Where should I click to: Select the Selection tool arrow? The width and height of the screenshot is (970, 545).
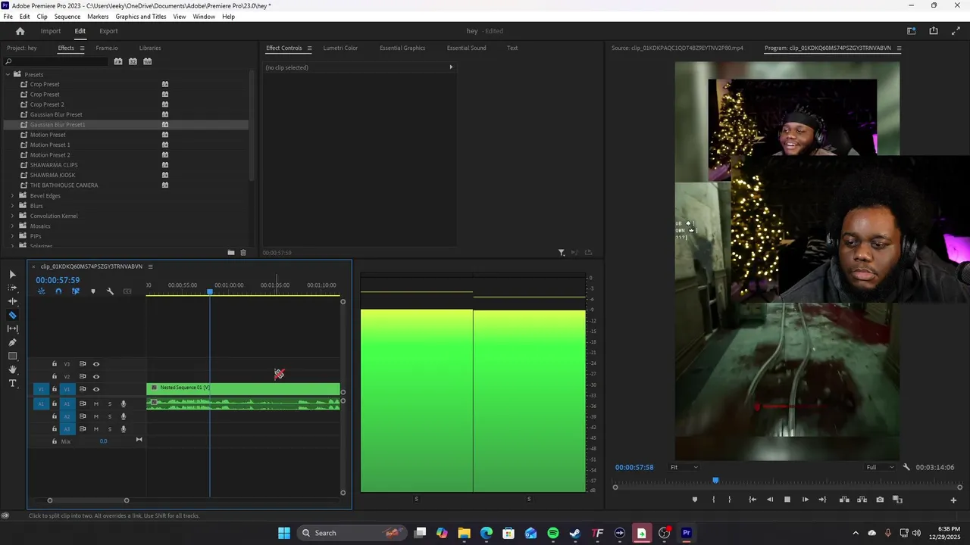click(x=12, y=274)
